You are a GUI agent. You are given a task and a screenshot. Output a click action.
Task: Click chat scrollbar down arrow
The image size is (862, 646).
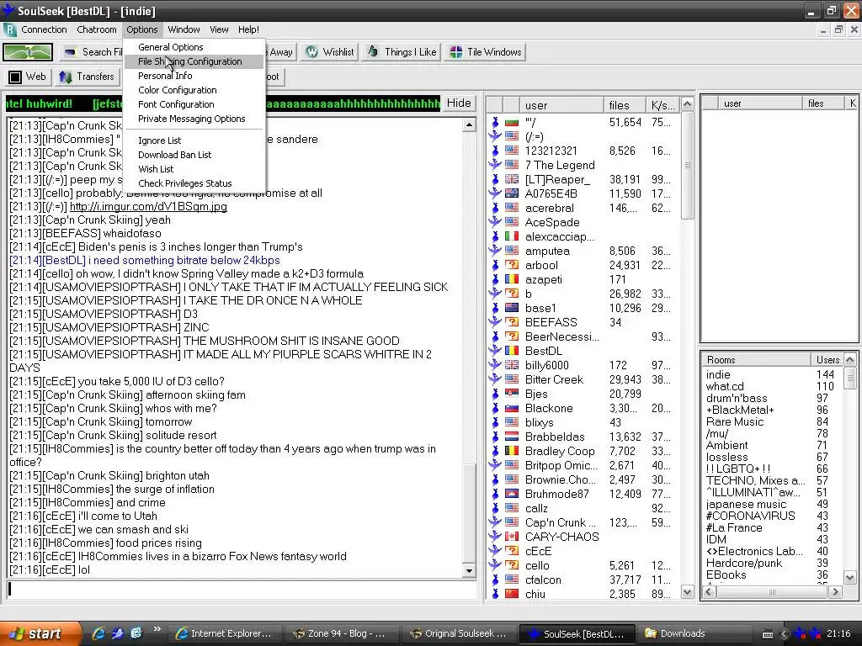(x=469, y=571)
